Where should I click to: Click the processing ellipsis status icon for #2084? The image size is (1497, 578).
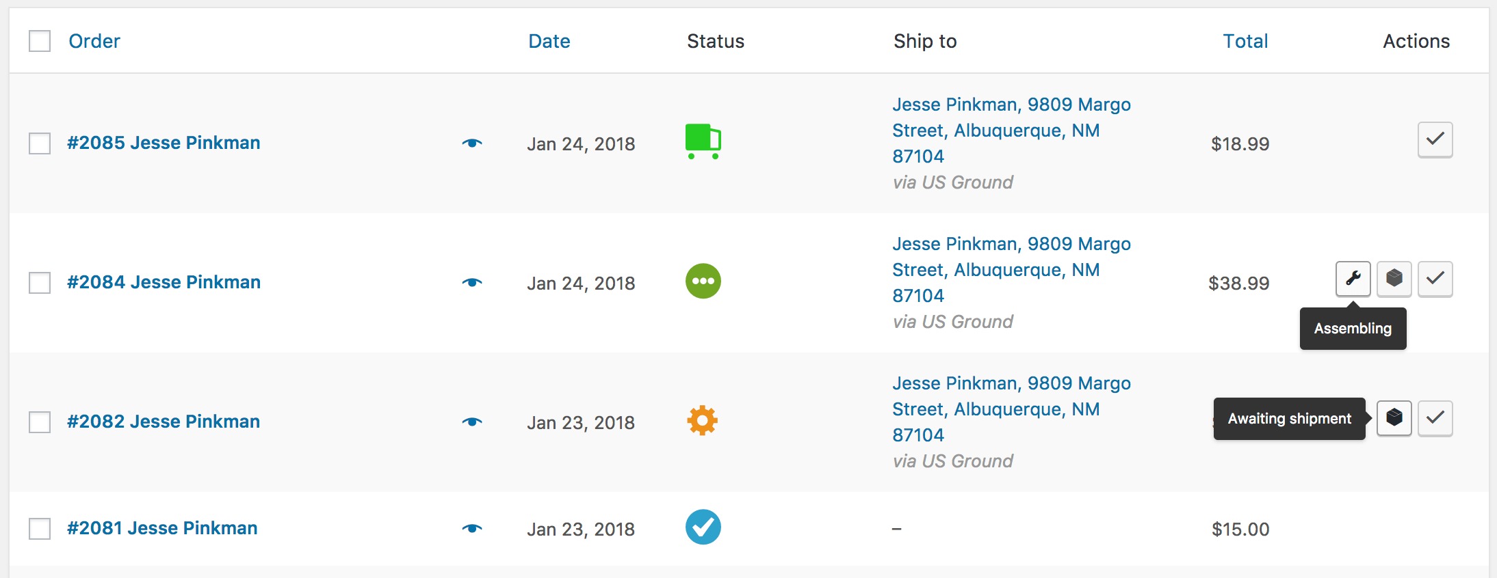[x=703, y=281]
